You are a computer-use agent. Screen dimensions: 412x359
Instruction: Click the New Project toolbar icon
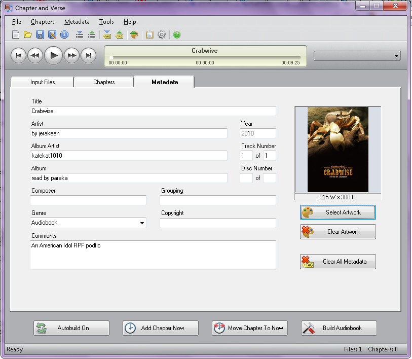pos(16,35)
